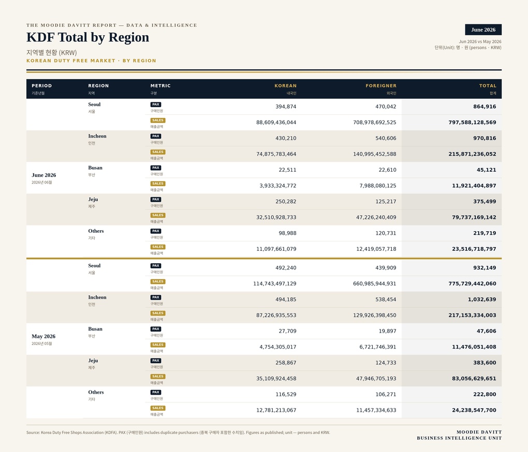Viewport: 528px width, 452px height.
Task: Click Jeju total PAX 375,499
Action: point(485,202)
